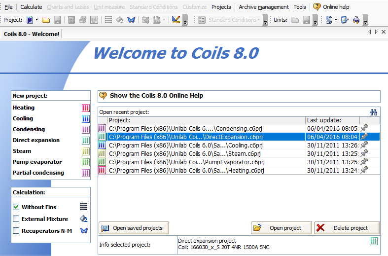The height and width of the screenshot is (256, 388).
Task: Open the Projects menu
Action: (x=221, y=7)
